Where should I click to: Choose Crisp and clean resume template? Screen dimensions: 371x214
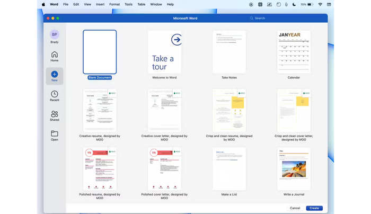pos(229,110)
